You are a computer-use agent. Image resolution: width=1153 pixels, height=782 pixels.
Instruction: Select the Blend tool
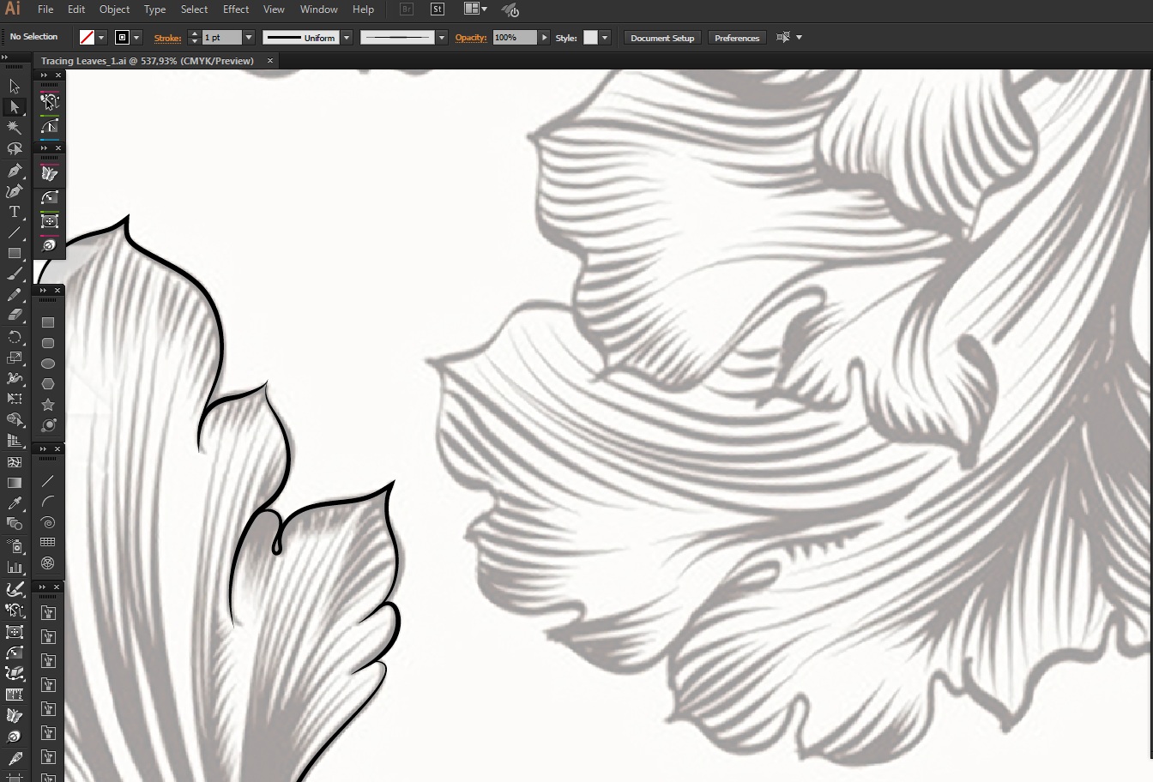coord(15,524)
